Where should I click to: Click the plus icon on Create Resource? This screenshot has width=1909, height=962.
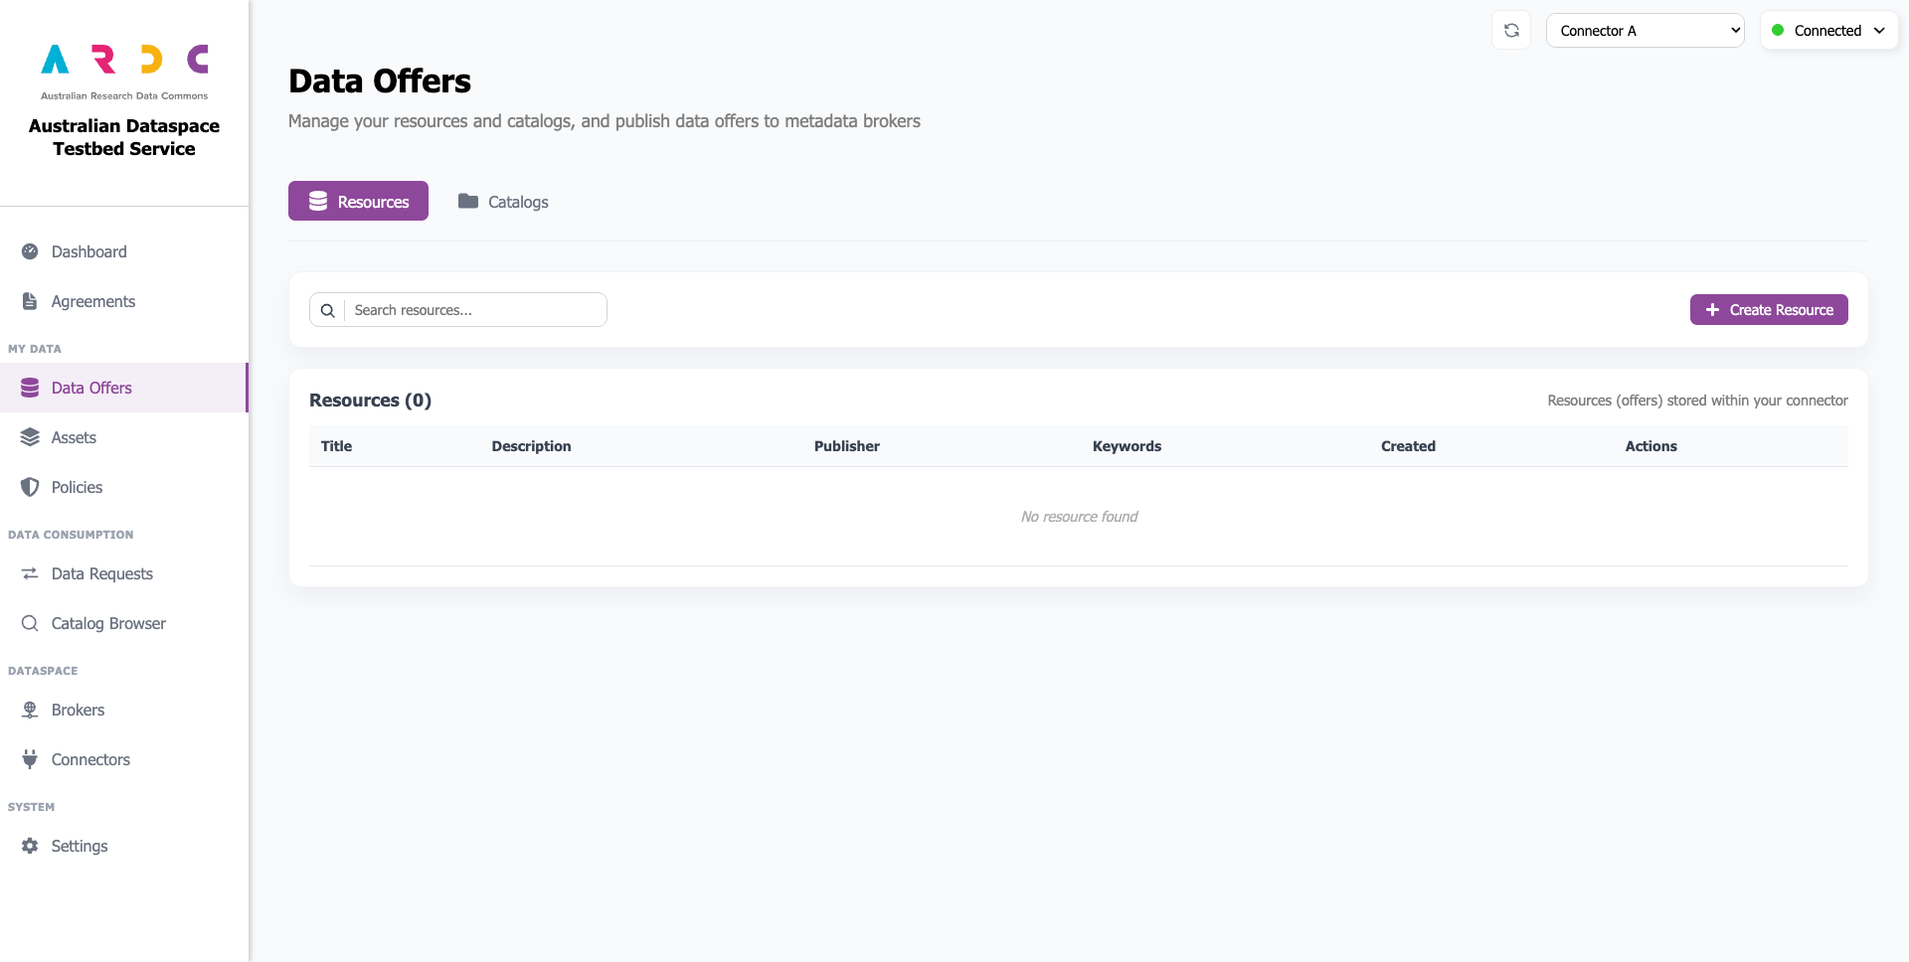(x=1712, y=310)
